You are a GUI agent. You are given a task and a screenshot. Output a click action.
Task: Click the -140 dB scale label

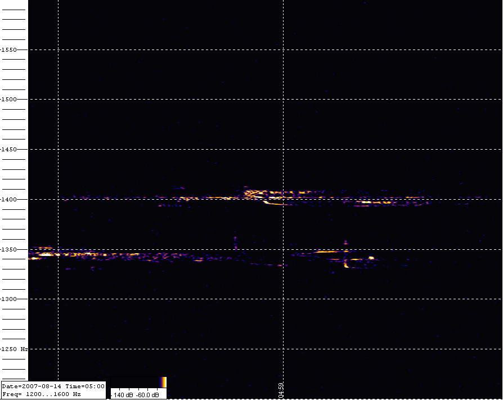tap(122, 395)
